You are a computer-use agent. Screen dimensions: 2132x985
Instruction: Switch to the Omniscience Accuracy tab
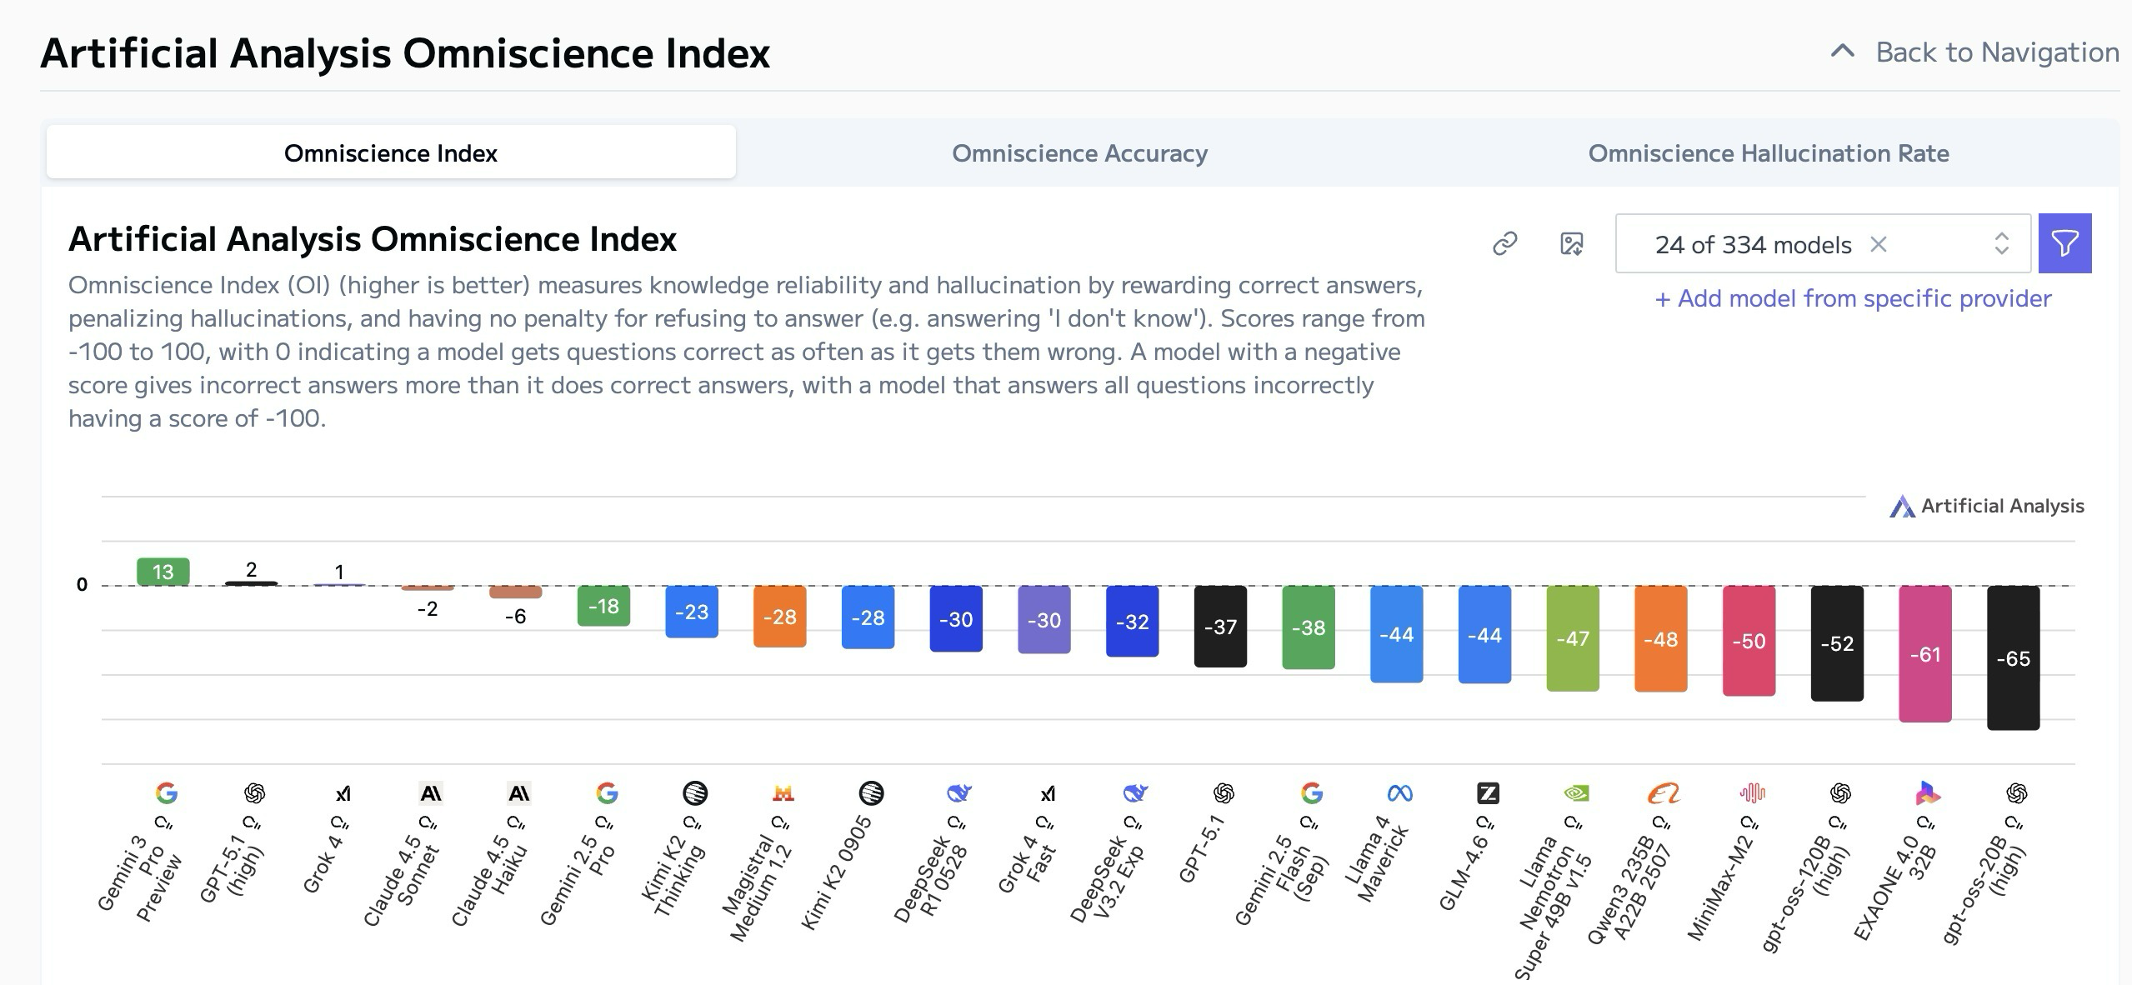(x=1079, y=153)
